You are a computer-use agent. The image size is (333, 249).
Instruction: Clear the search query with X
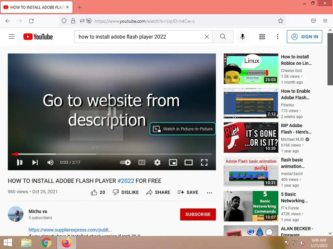[x=206, y=37]
